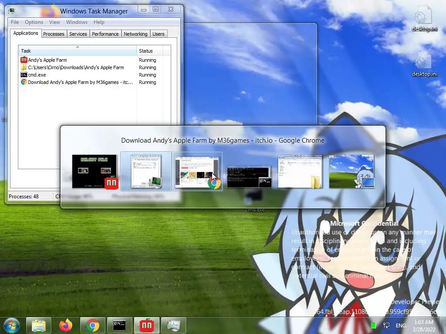Click the cmd.exe icon in the task list
446x334 pixels.
[x=24, y=75]
